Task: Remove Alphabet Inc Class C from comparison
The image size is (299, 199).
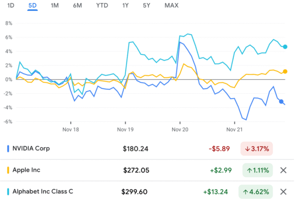Action: click(x=284, y=191)
